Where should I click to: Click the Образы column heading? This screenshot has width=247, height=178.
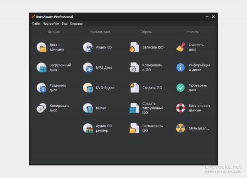(x=146, y=32)
